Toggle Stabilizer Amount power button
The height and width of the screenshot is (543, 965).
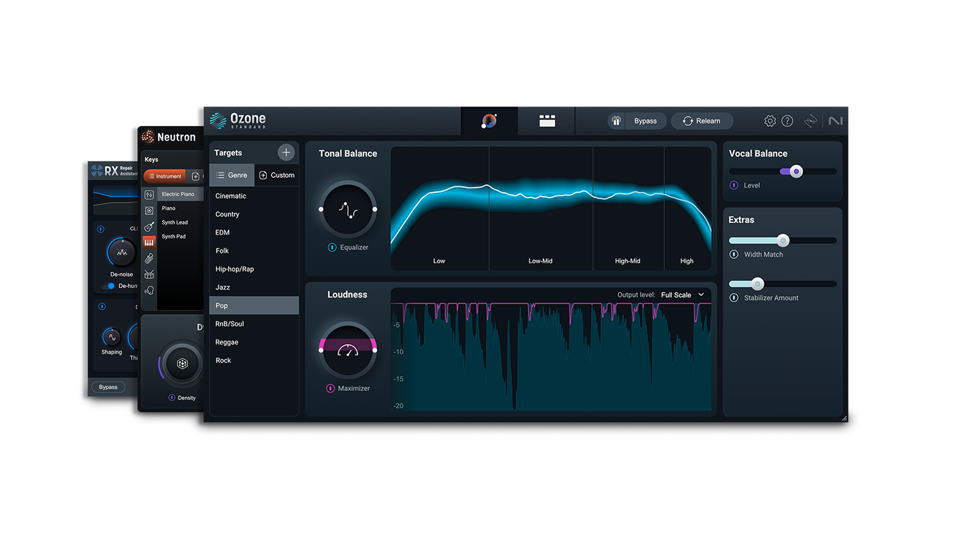pos(734,298)
